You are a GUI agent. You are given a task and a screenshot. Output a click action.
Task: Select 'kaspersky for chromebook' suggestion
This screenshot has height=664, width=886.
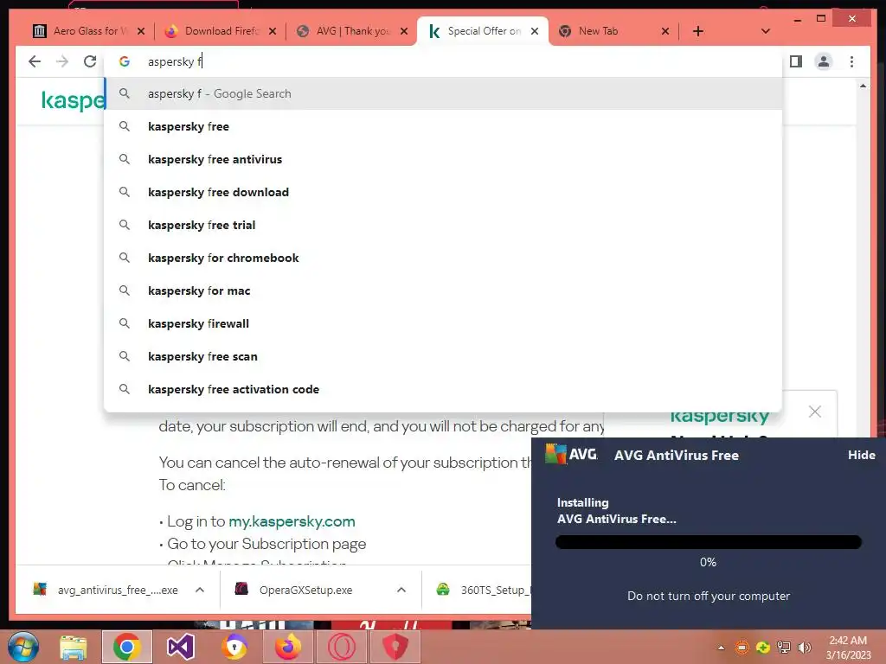(x=444, y=258)
